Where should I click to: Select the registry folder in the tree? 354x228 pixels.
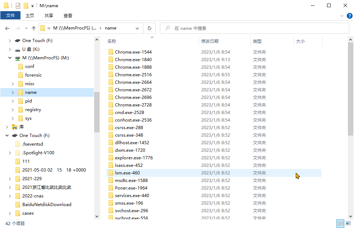pos(33,110)
